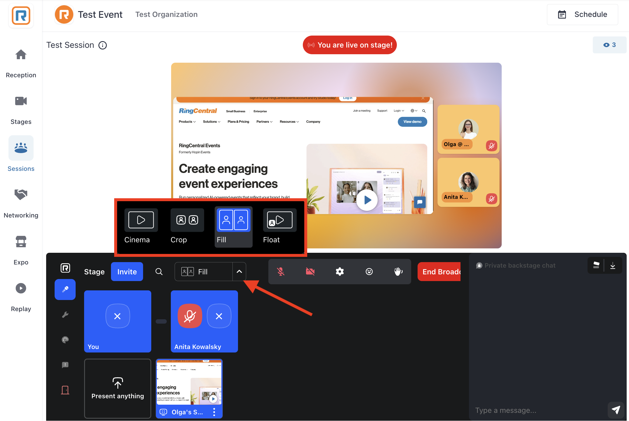Open language globe in shared page
Image resolution: width=629 pixels, height=421 pixels.
pyautogui.click(x=414, y=111)
